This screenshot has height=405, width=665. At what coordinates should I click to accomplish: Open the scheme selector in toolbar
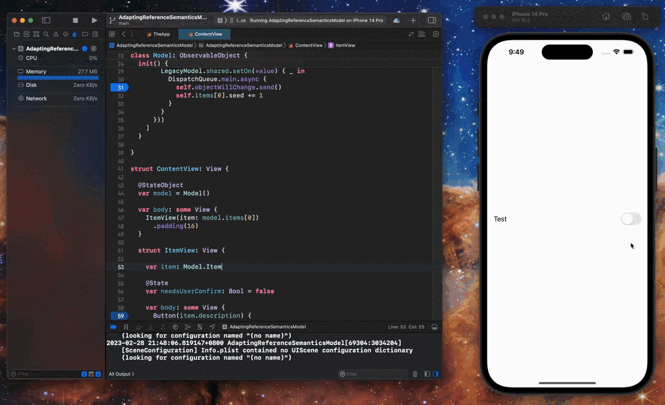(220, 20)
